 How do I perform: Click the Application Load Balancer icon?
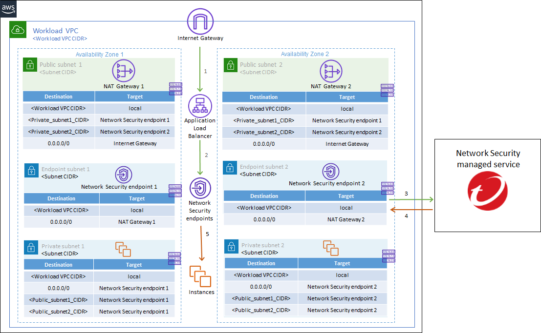point(200,106)
